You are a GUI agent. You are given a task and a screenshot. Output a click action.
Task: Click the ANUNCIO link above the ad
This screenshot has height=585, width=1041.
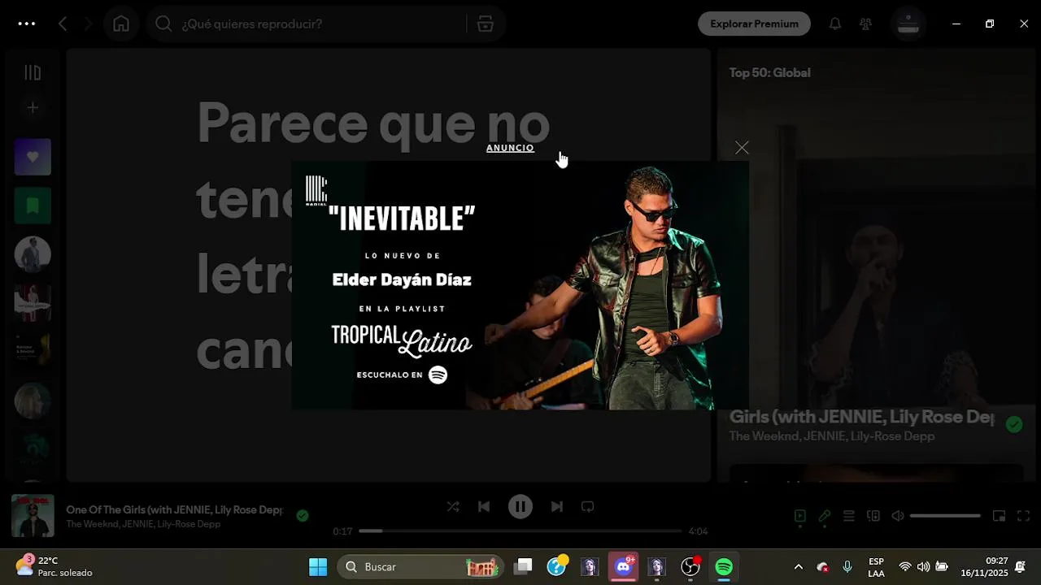[x=510, y=148]
